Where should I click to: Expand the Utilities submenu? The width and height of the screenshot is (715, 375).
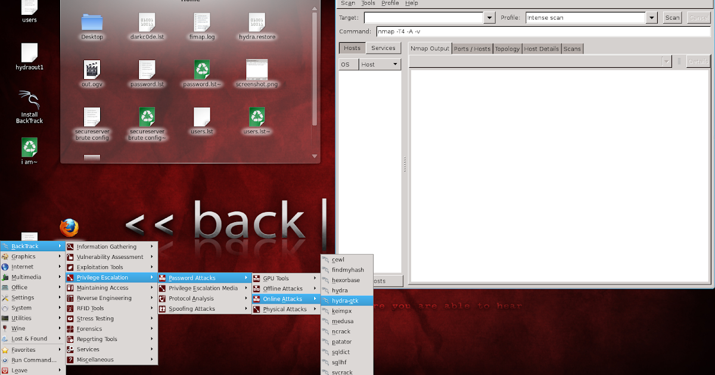pos(33,318)
